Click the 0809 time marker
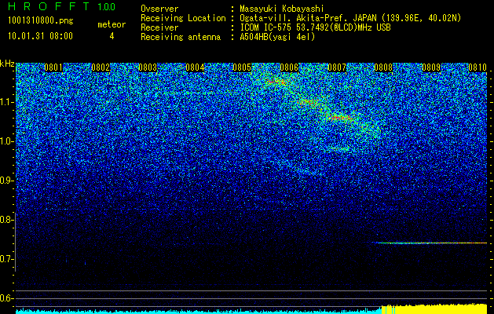Viewport: 494px width, 314px height. point(430,68)
